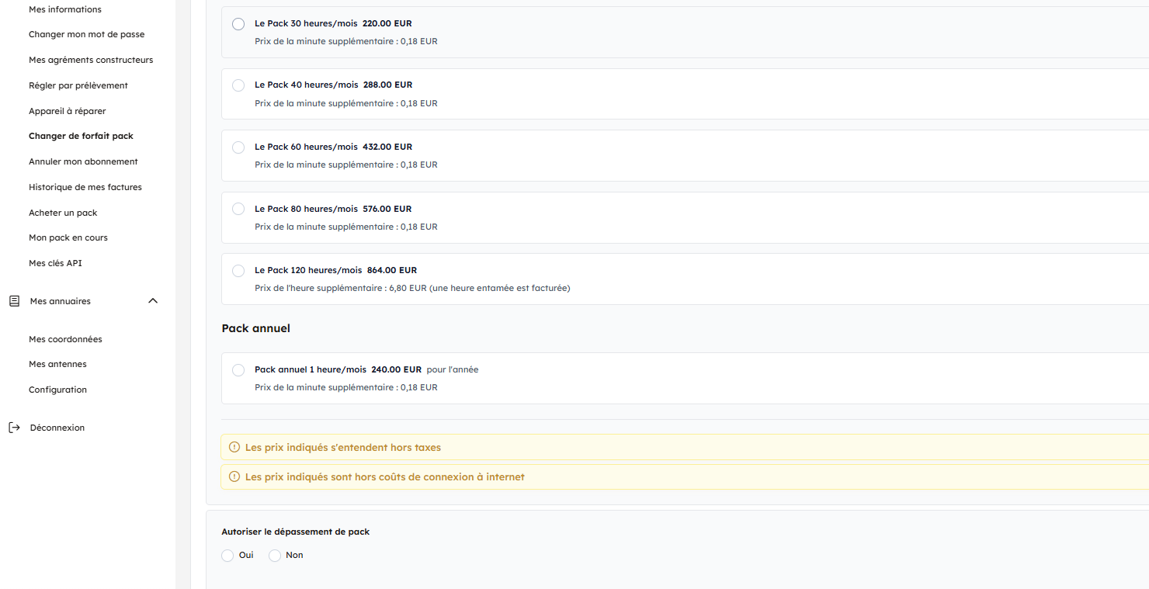
Task: Collapse the Mes annuaires section chevron
Action: (x=153, y=301)
